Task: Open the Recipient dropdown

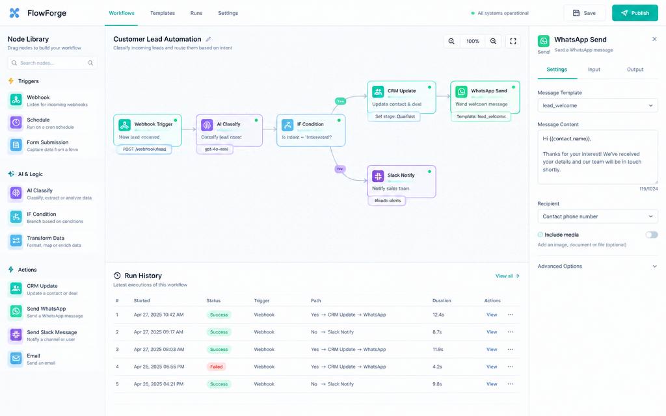Action: pos(598,216)
